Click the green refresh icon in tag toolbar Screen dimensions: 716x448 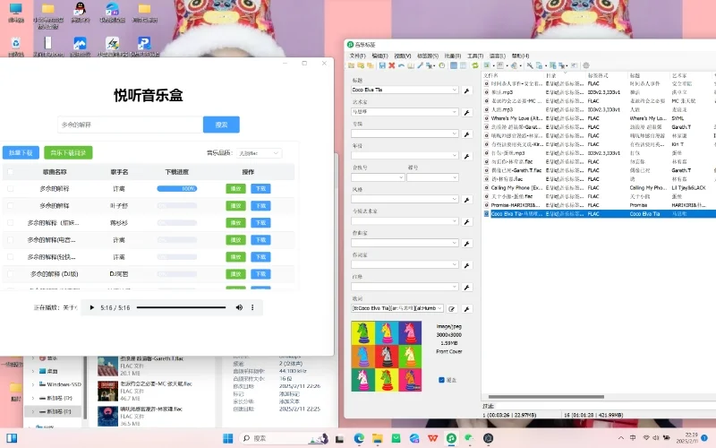(475, 65)
